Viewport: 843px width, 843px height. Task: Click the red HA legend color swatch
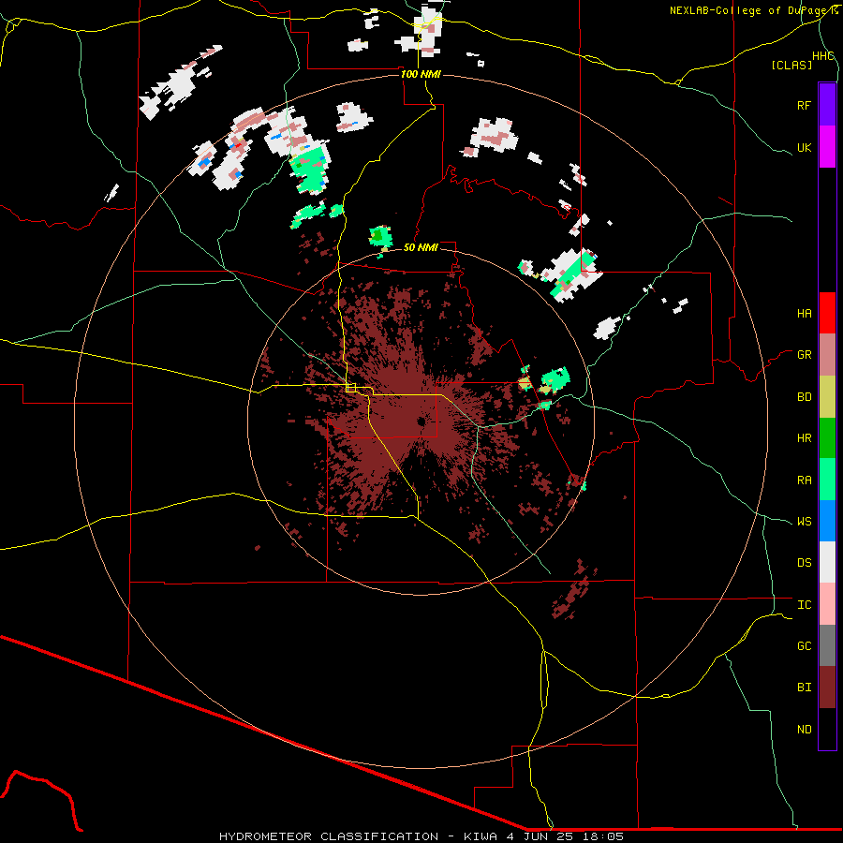(827, 313)
